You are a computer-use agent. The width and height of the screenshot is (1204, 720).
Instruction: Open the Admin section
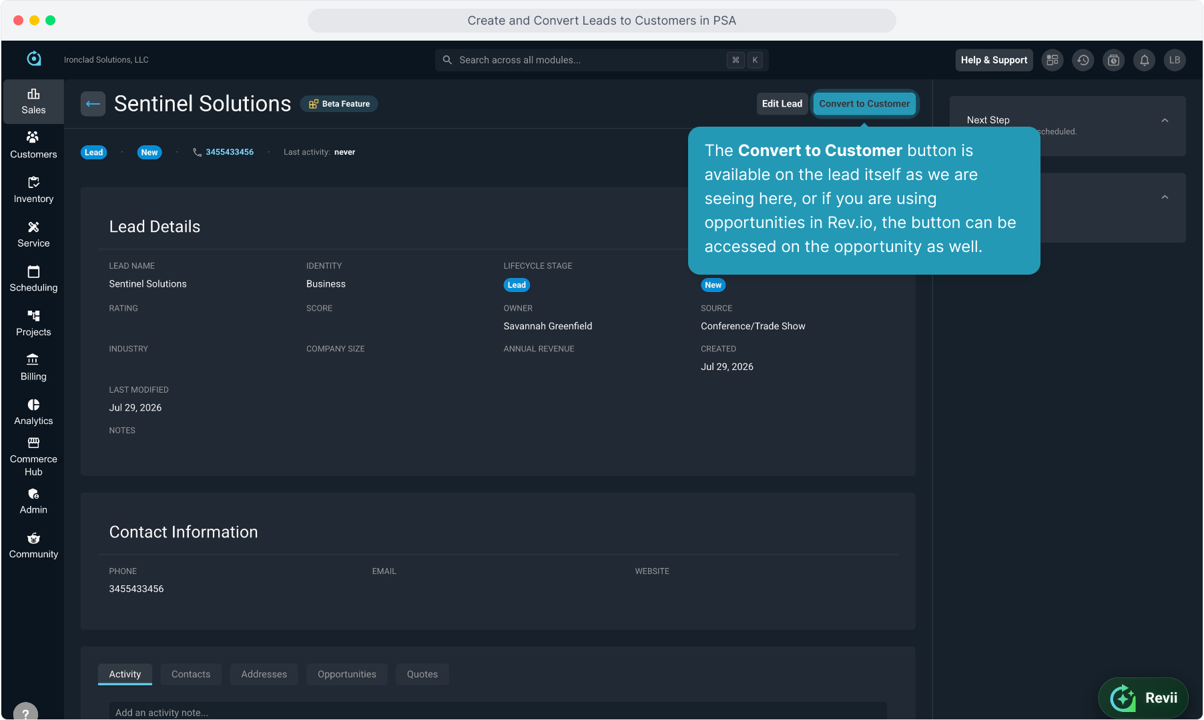click(33, 501)
